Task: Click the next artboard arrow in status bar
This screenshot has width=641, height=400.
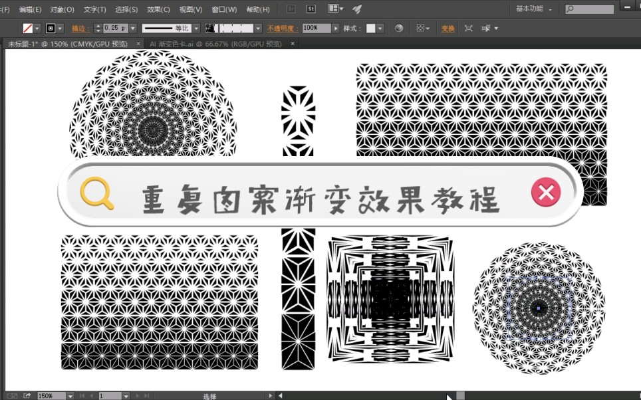Action: pyautogui.click(x=137, y=395)
